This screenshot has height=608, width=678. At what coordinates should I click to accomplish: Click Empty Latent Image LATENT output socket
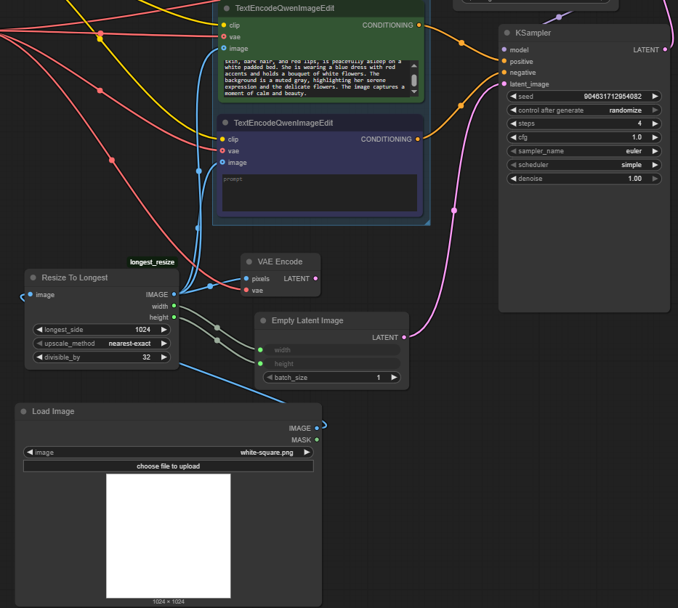click(x=404, y=338)
